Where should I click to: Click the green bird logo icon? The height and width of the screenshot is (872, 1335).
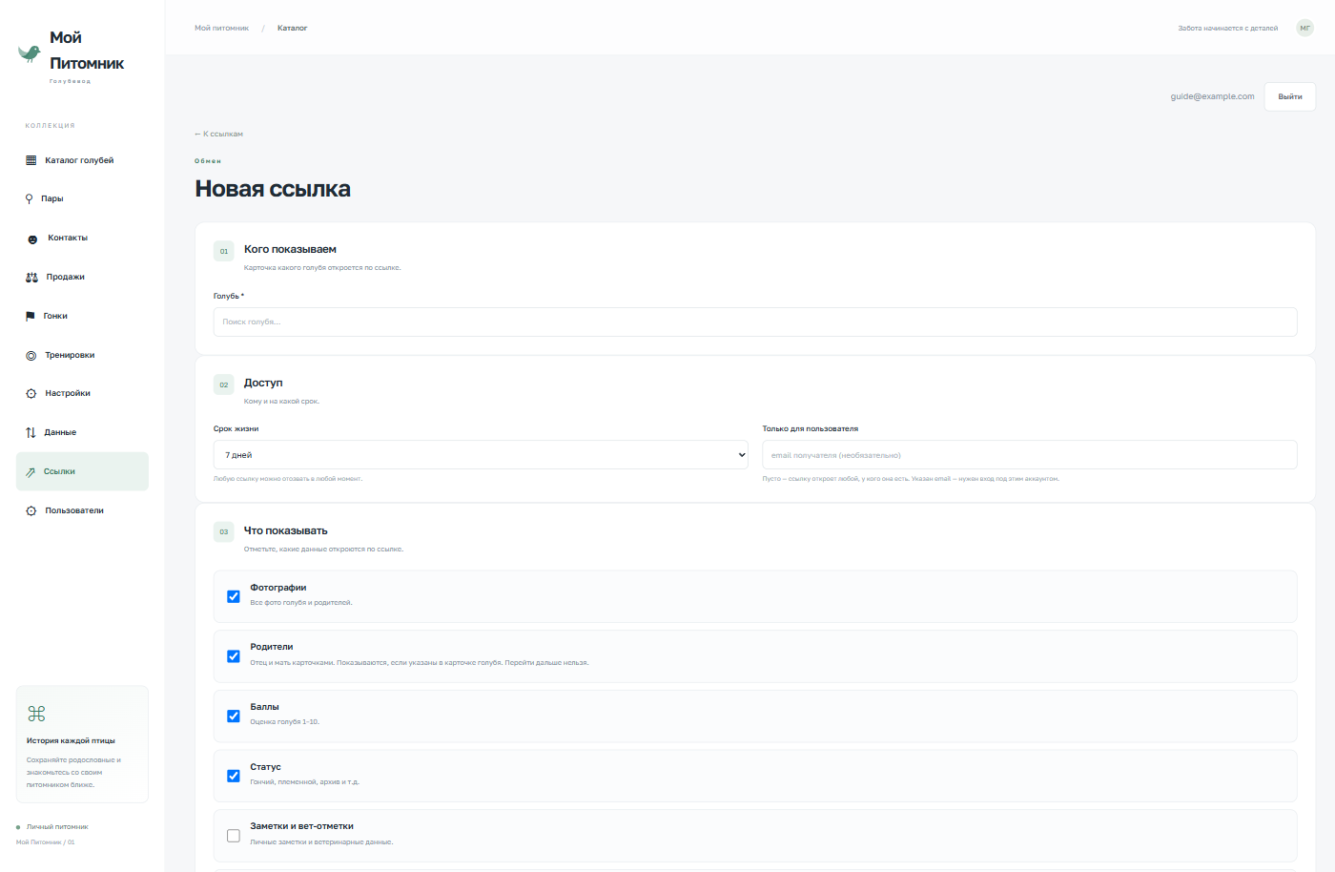(30, 53)
